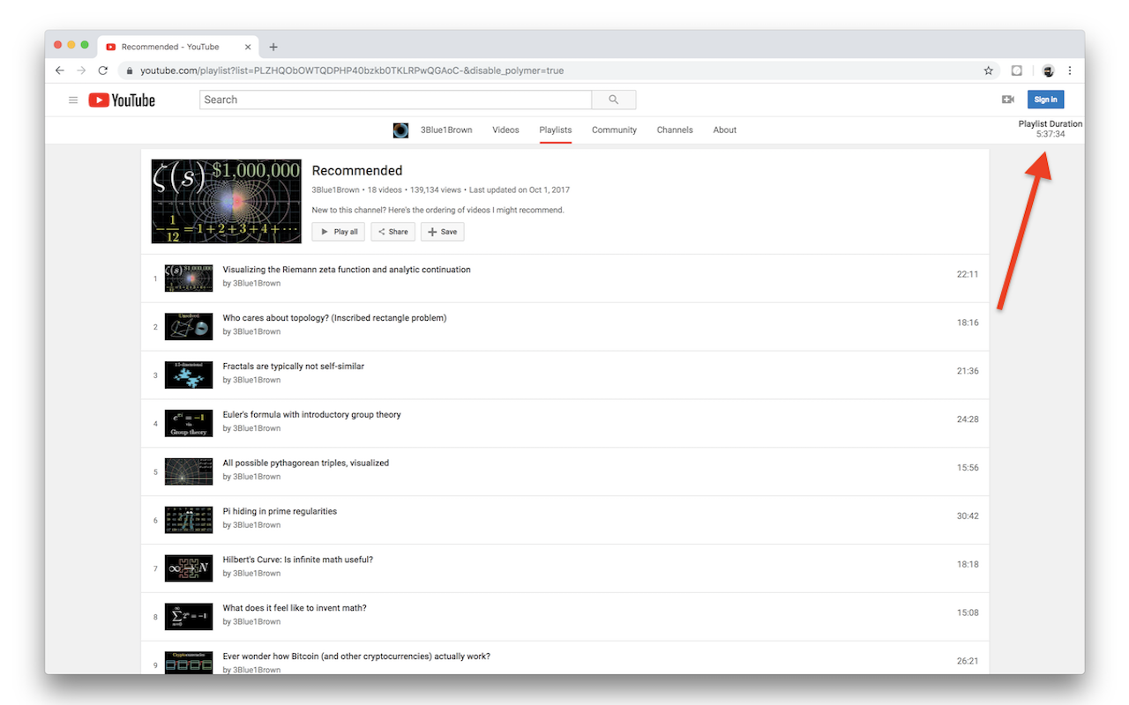Open Euler's formula with introductory group theory
Image resolution: width=1129 pixels, height=705 pixels.
pyautogui.click(x=312, y=415)
